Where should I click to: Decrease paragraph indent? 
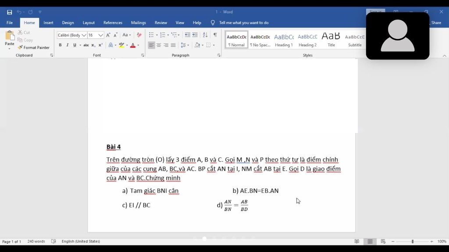pyautogui.click(x=187, y=35)
